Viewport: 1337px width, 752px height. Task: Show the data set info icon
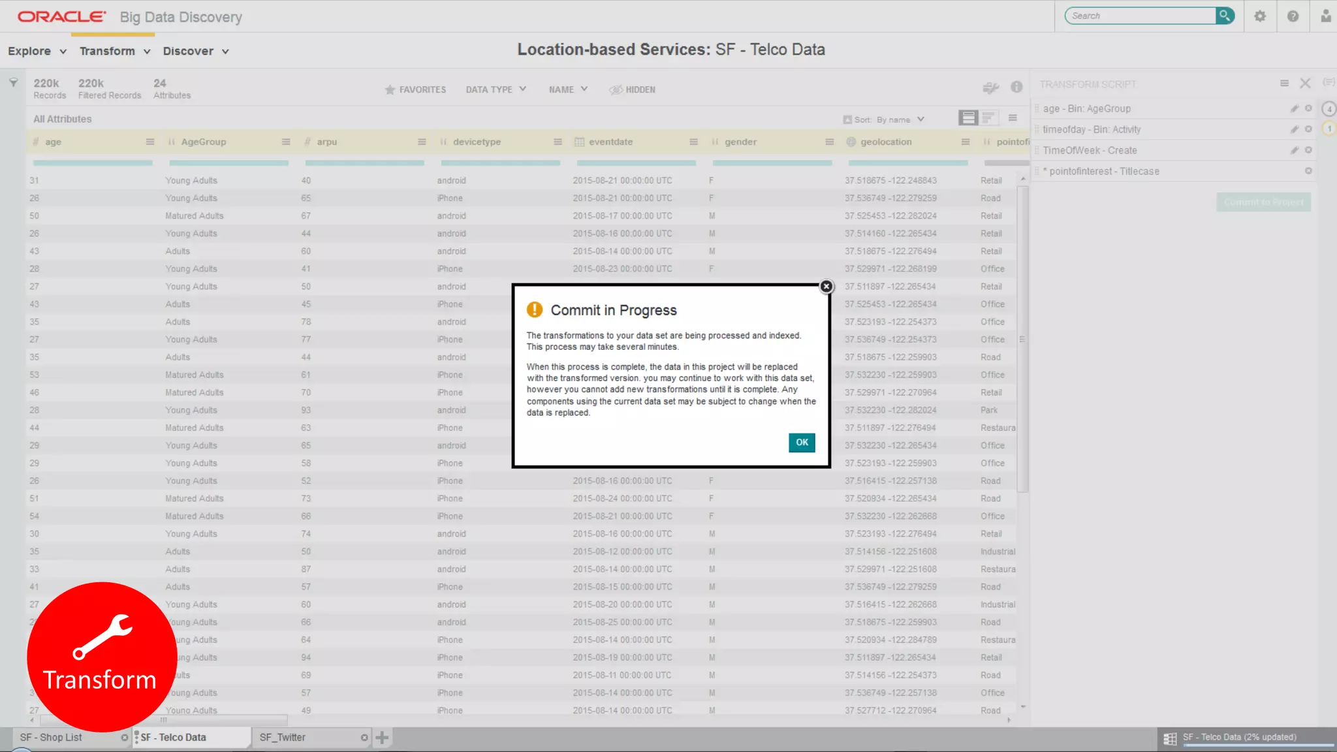(1016, 87)
